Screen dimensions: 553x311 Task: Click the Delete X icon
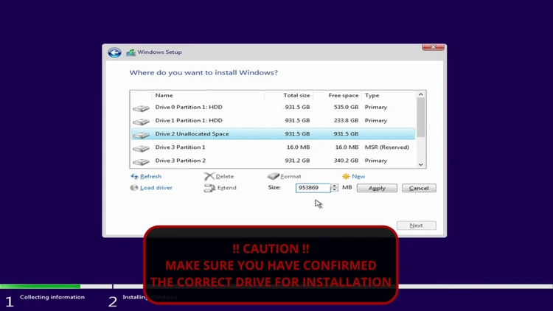click(x=209, y=176)
